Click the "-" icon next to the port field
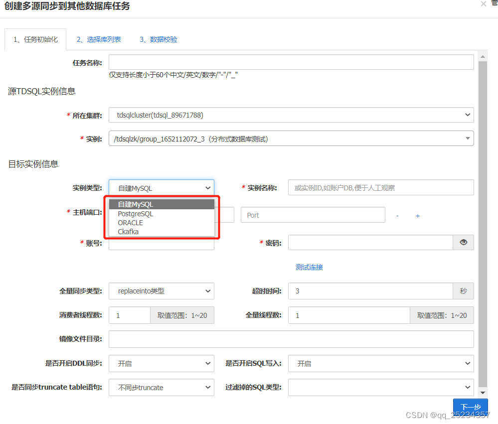This screenshot has width=498, height=424. point(397,215)
